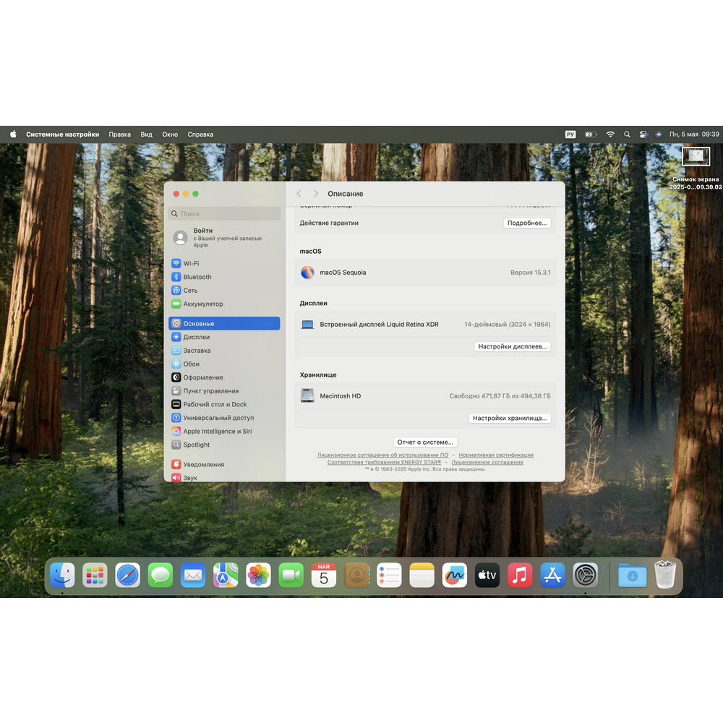Open Wi-Fi status in menu bar
Screen dimensions: 723x723
tap(610, 134)
